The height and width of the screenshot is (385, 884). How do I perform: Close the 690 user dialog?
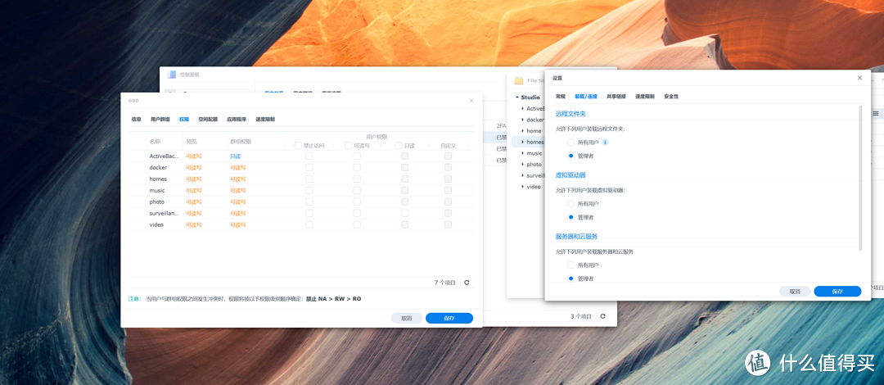[x=471, y=101]
